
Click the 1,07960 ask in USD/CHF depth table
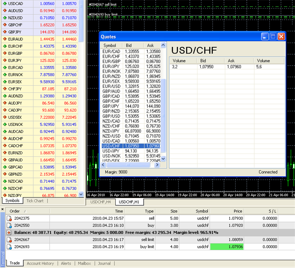pyautogui.click(x=234, y=67)
